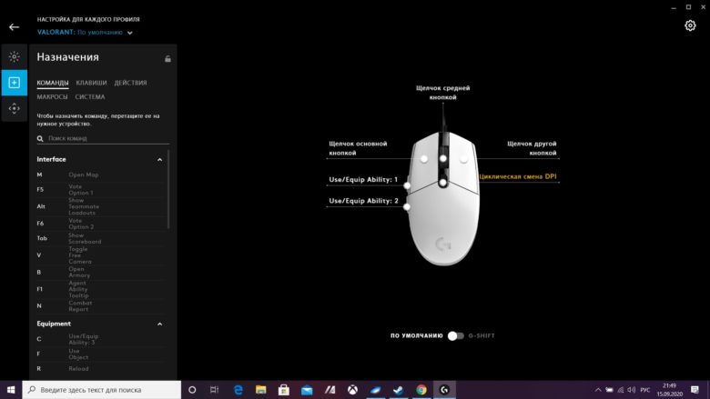Click the commands list scrollbar
This screenshot has height=399, width=710.
tap(168, 190)
